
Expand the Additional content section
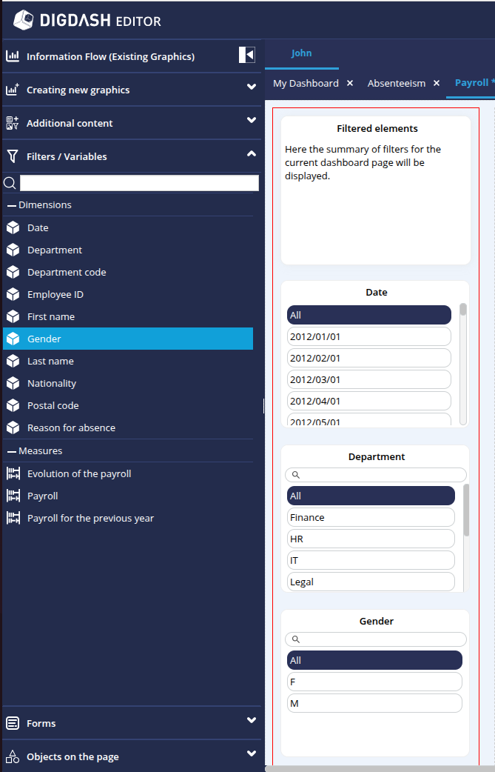[252, 121]
